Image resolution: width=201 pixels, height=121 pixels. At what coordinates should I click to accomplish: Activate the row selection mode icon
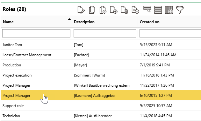[147, 9]
